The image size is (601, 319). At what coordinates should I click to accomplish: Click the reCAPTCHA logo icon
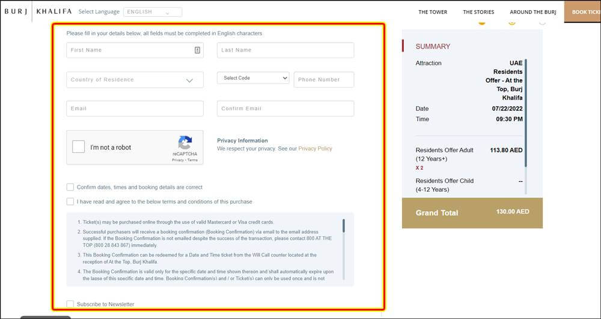[x=185, y=143]
